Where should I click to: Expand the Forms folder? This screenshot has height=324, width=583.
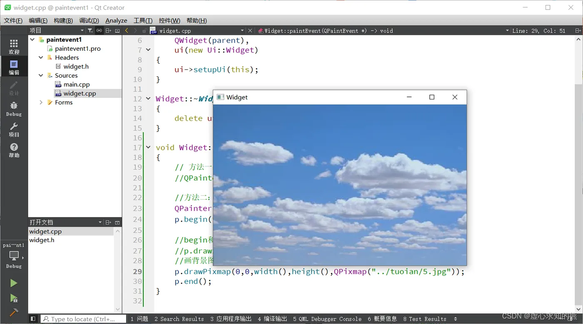(x=41, y=102)
